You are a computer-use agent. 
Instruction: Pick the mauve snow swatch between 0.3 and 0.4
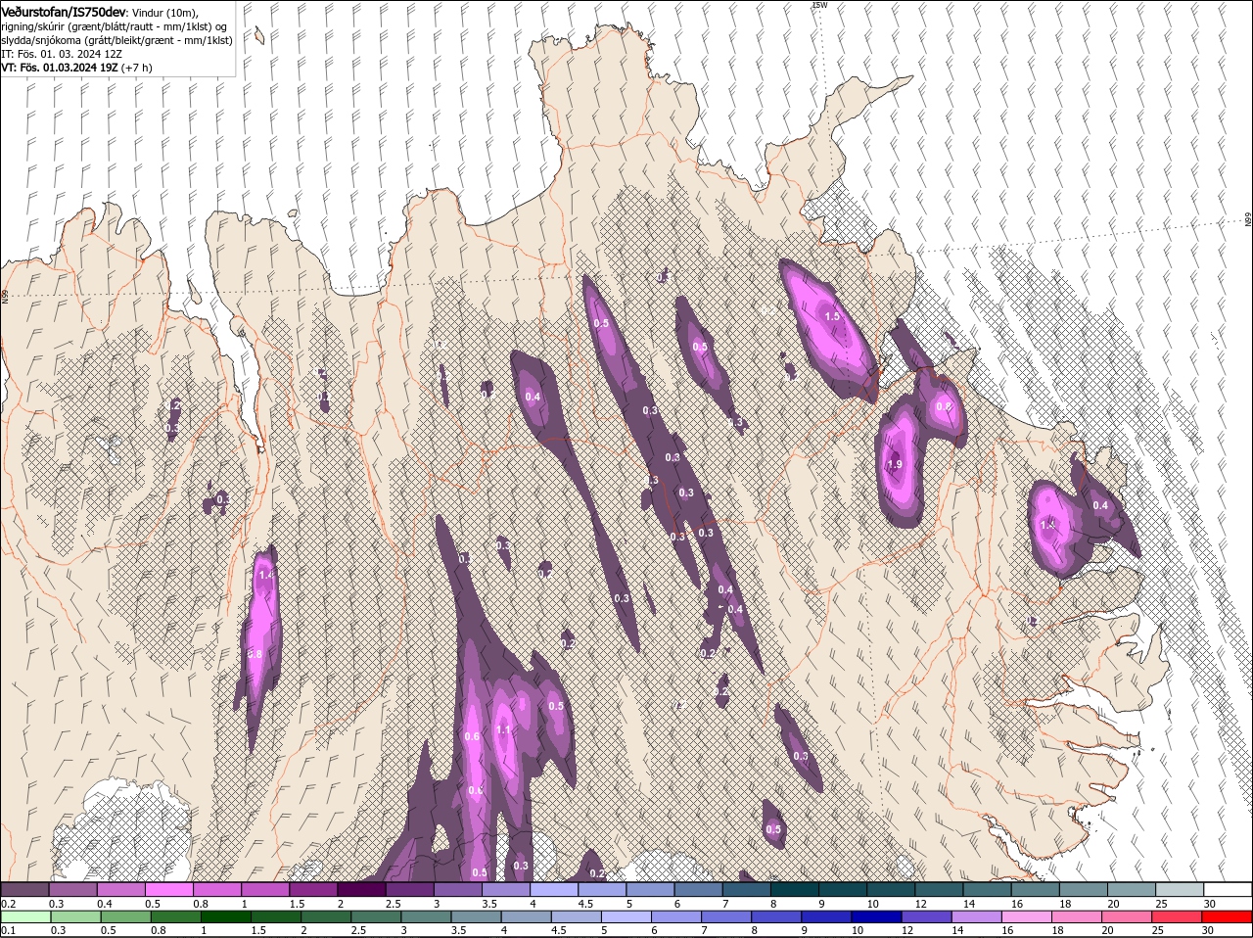(72, 890)
